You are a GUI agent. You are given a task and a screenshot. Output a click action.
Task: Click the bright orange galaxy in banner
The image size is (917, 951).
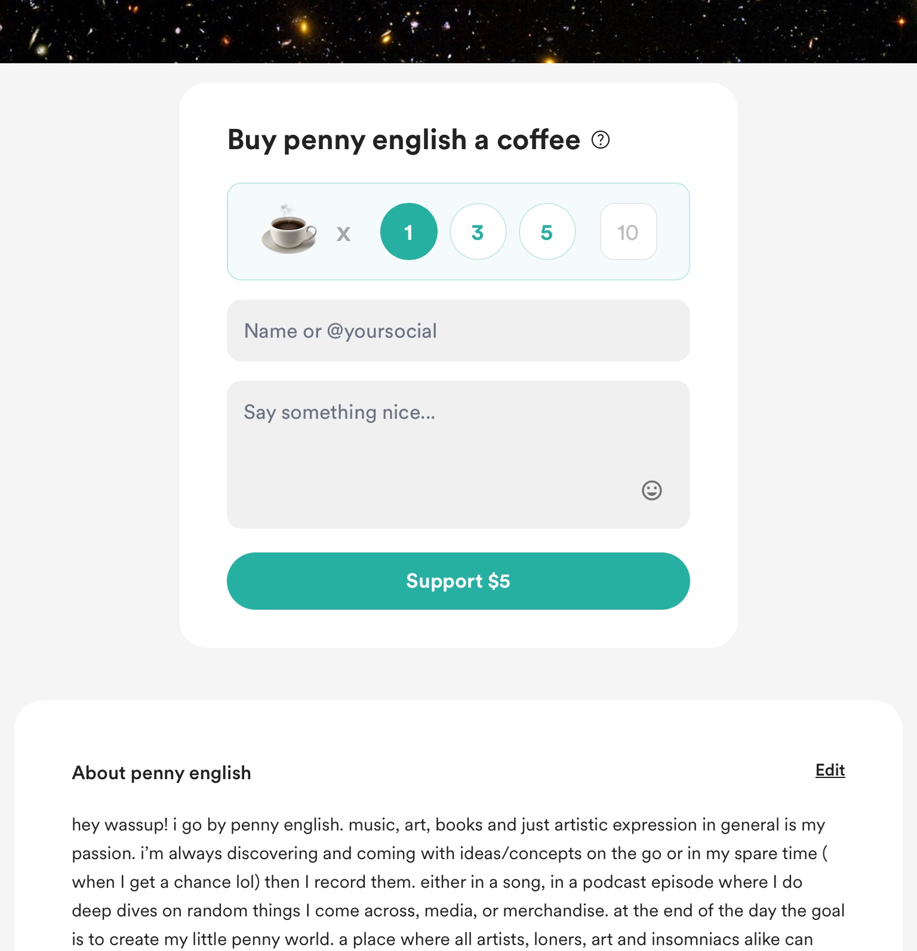pyautogui.click(x=304, y=26)
